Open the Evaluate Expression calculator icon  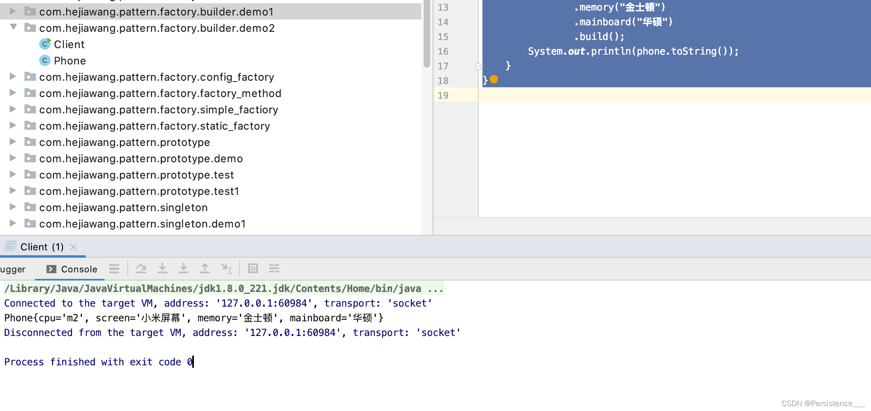[x=253, y=269]
